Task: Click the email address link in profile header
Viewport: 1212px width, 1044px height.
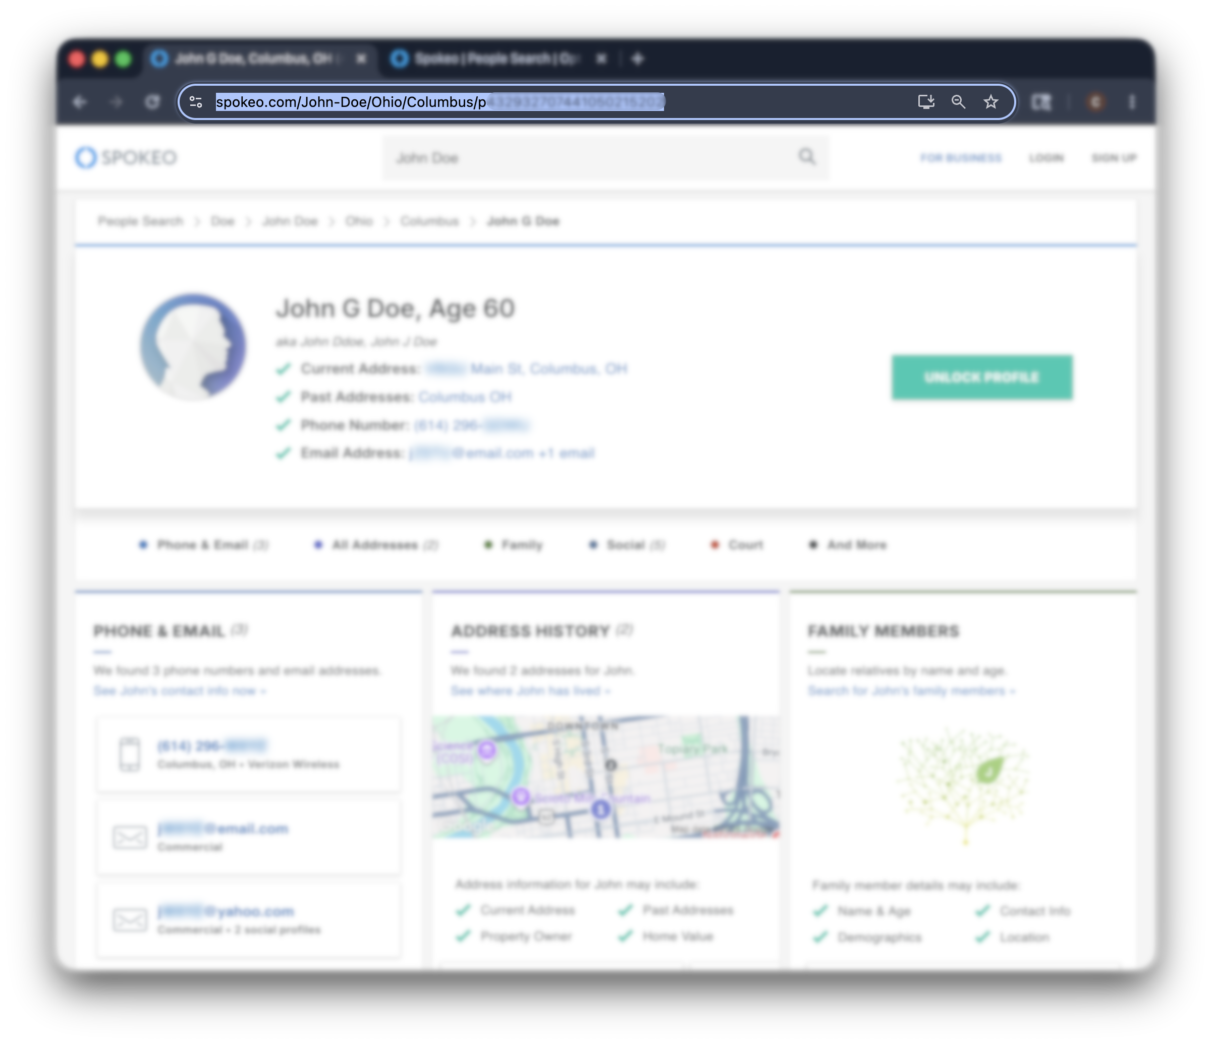Action: [501, 453]
